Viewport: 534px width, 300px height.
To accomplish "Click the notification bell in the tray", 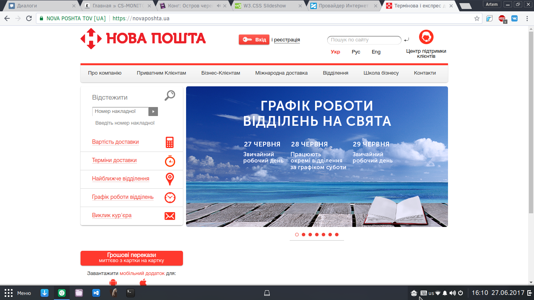I will [x=445, y=293].
